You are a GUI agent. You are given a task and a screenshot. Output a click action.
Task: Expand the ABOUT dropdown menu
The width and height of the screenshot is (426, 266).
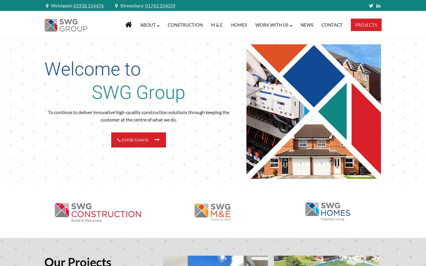pyautogui.click(x=149, y=25)
